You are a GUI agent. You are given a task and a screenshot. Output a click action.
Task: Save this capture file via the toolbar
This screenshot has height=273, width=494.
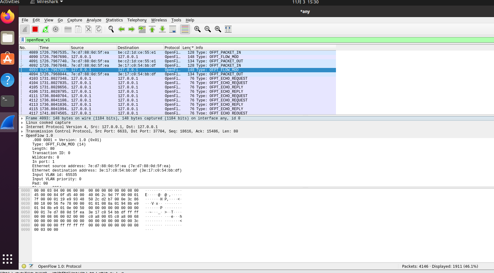(x=78, y=29)
